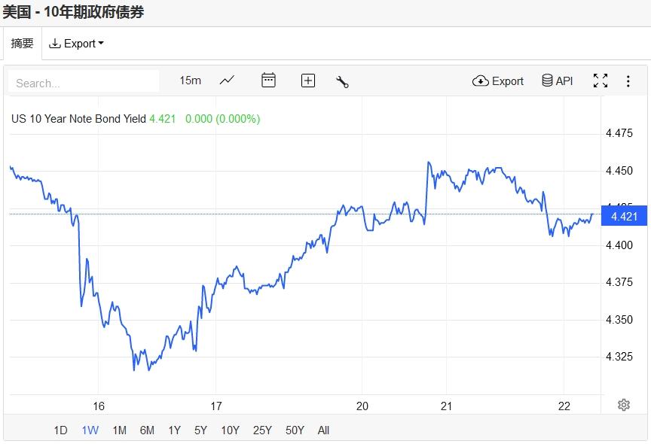Click the cloud Export button in the toolbar
The height and width of the screenshot is (444, 651).
point(498,81)
